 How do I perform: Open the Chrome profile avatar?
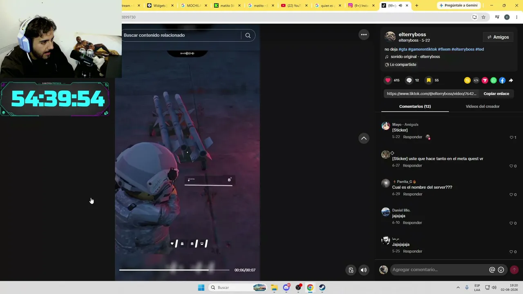tap(507, 17)
